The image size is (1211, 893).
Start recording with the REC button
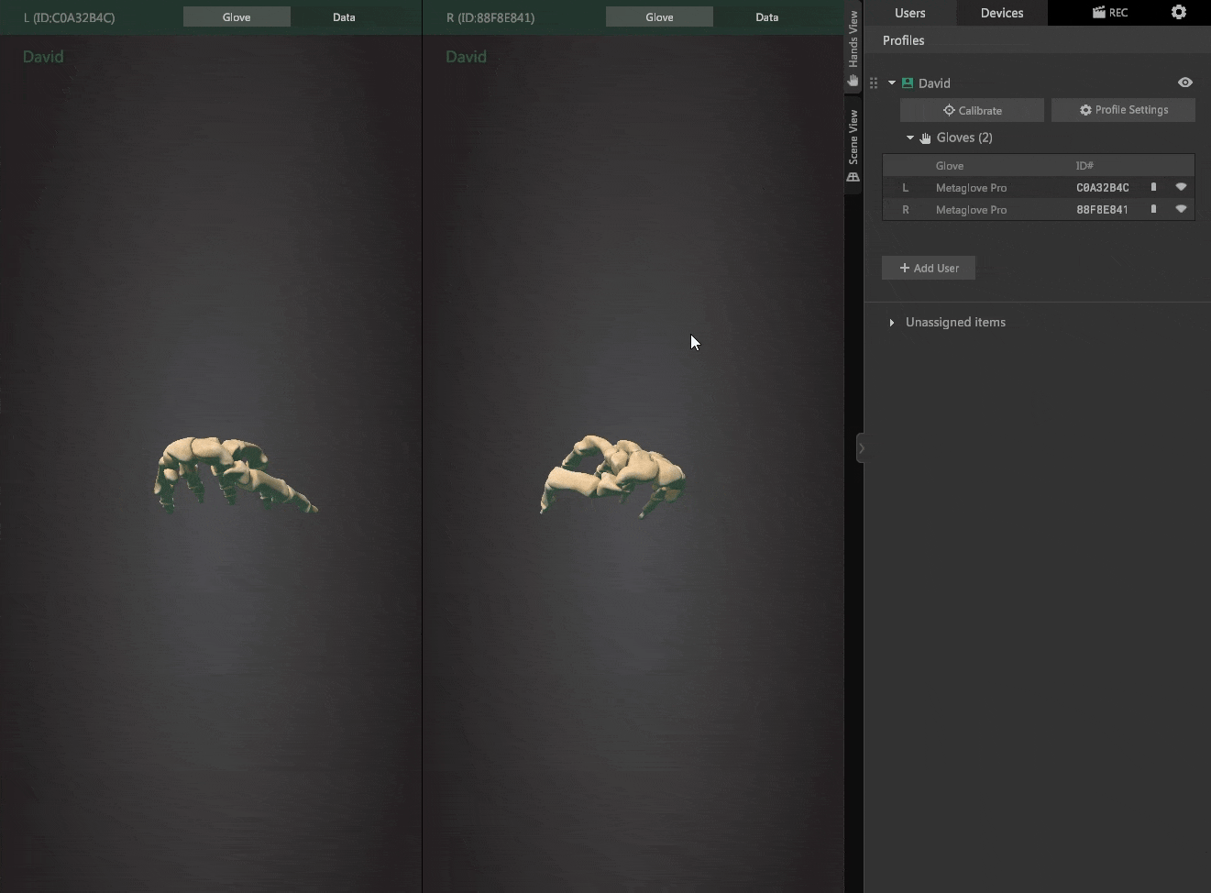(1109, 13)
